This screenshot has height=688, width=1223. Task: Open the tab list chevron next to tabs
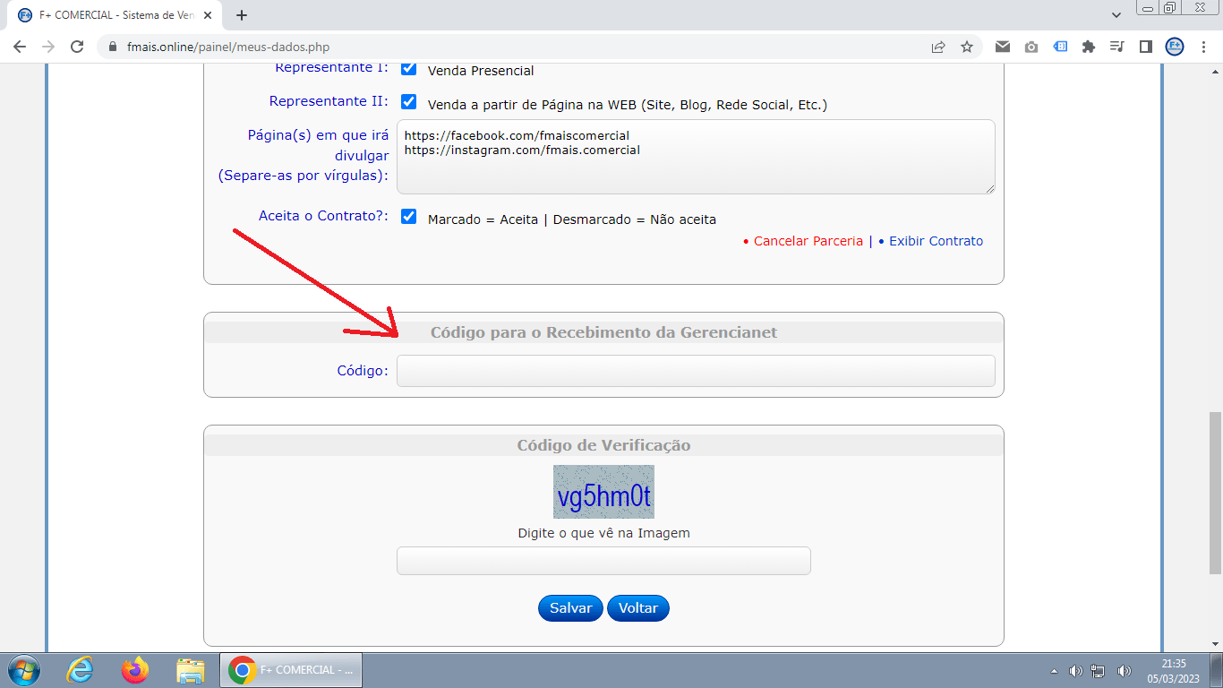1116,15
